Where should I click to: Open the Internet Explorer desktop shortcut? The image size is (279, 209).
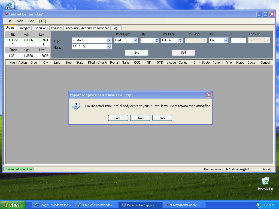tap(10, 5)
